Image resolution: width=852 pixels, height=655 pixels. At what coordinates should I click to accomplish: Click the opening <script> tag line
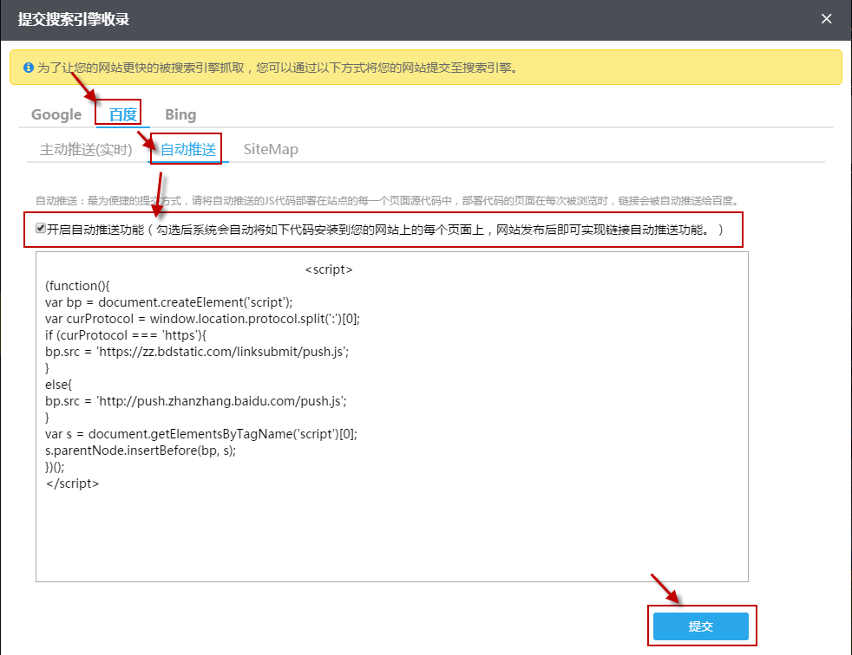[329, 269]
